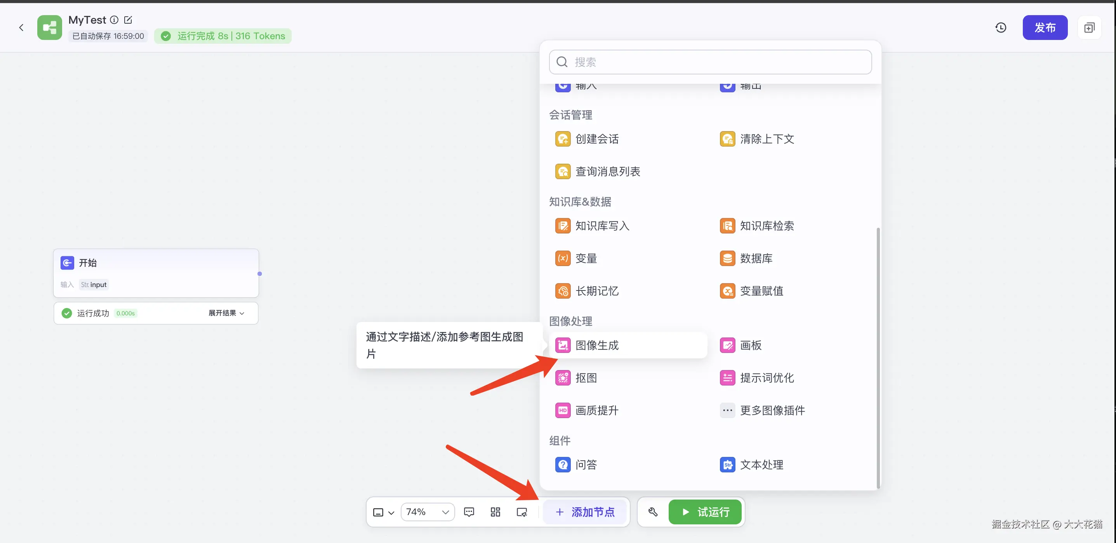Click the blue 发布 publish button
This screenshot has width=1116, height=543.
pyautogui.click(x=1045, y=28)
